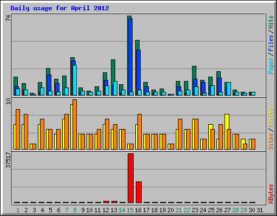Click the orange Sites bar for day 1

18,129
